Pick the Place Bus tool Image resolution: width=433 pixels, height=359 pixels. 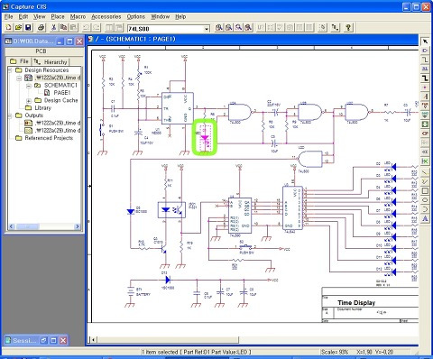coord(425,78)
